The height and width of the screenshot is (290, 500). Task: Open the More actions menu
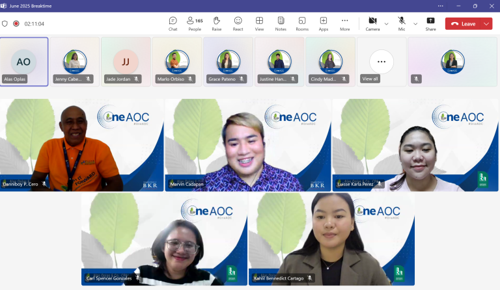pos(344,23)
